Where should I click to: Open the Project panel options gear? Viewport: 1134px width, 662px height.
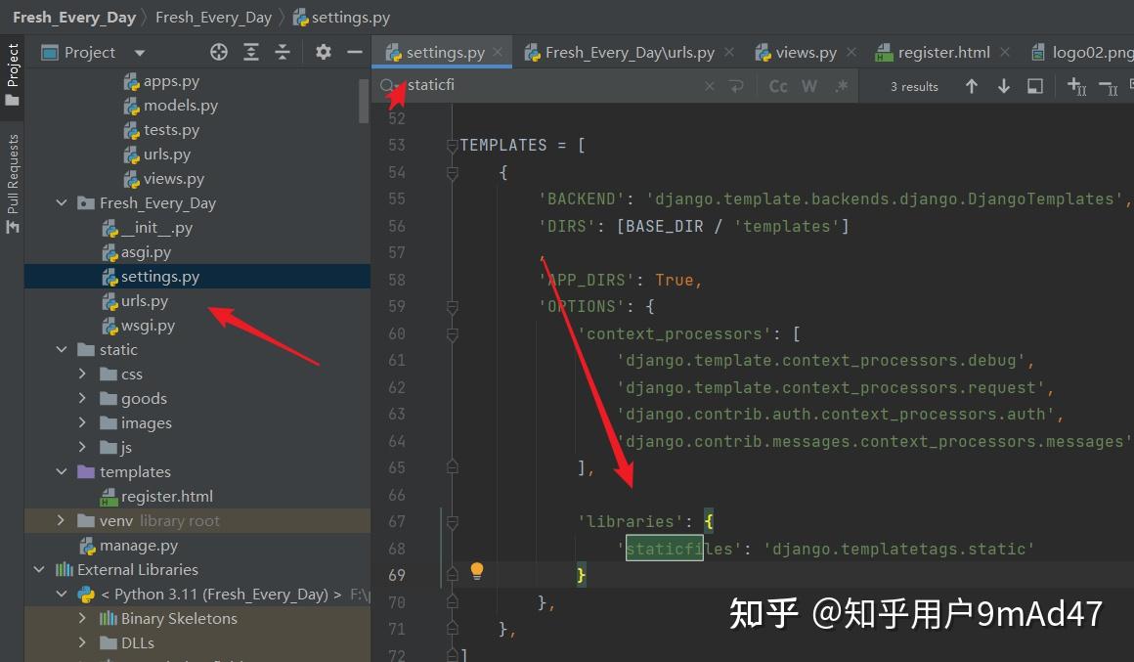click(323, 51)
